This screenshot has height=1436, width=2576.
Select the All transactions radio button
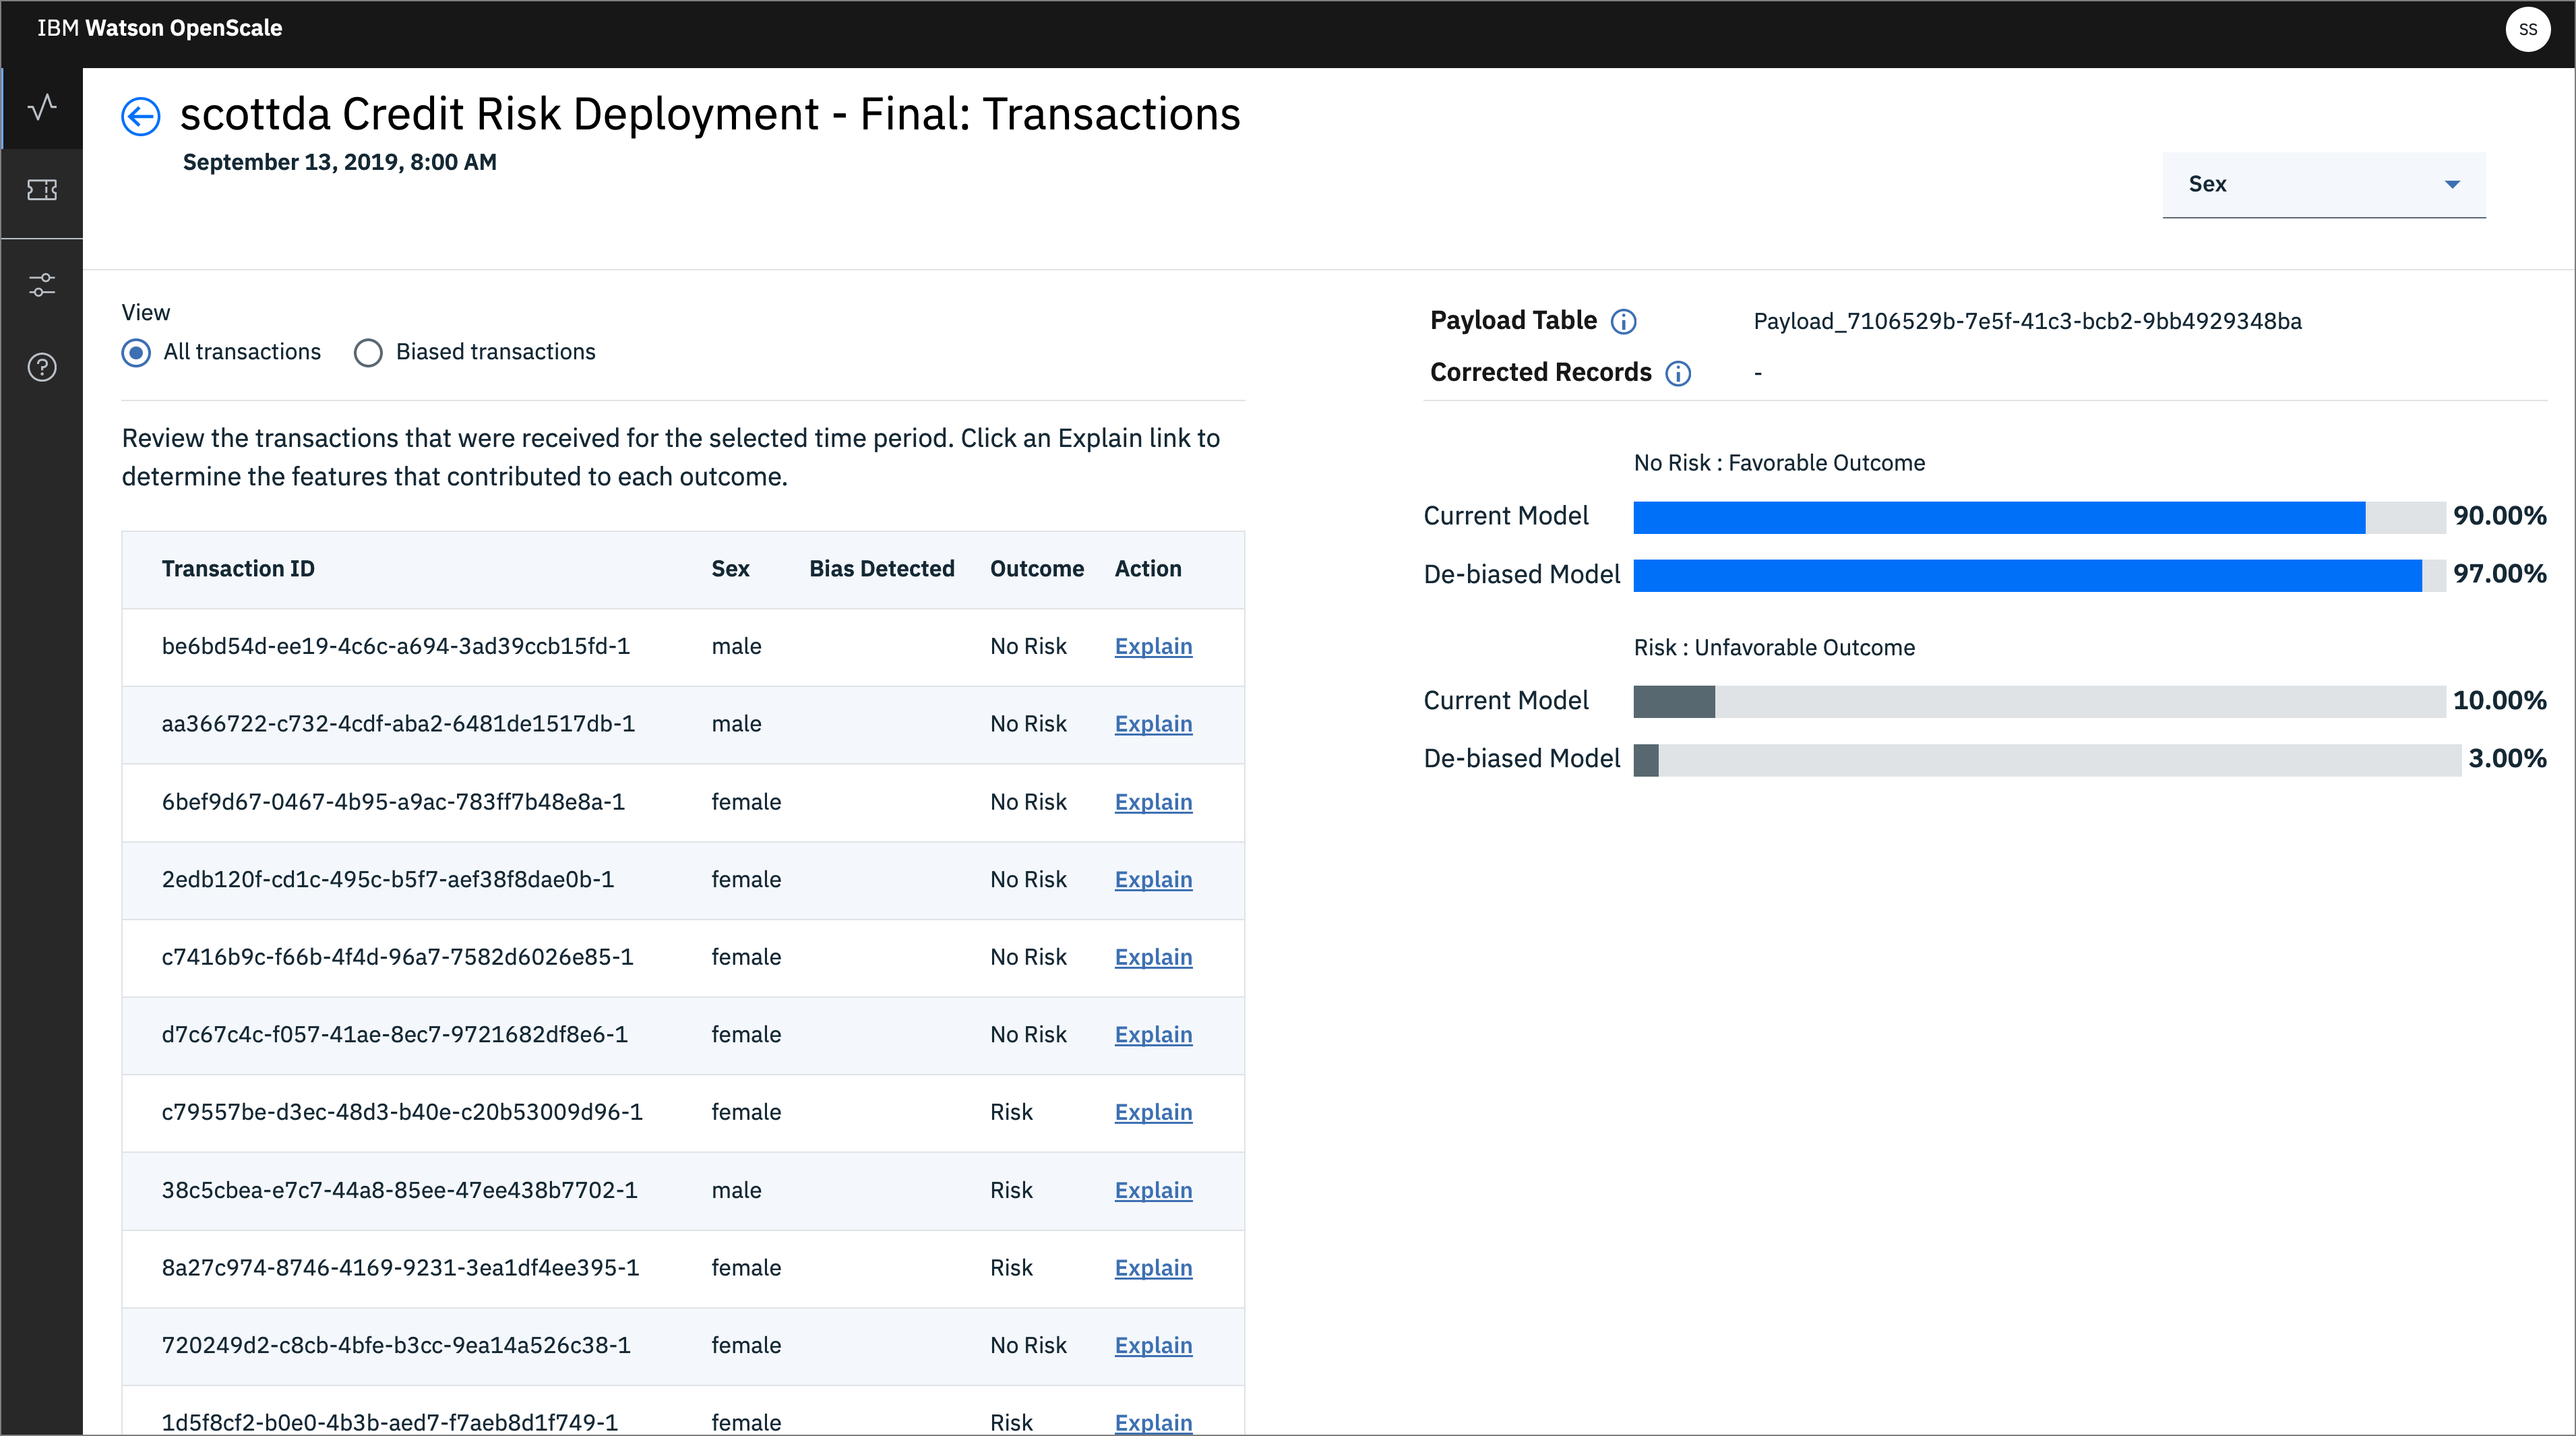(x=137, y=352)
